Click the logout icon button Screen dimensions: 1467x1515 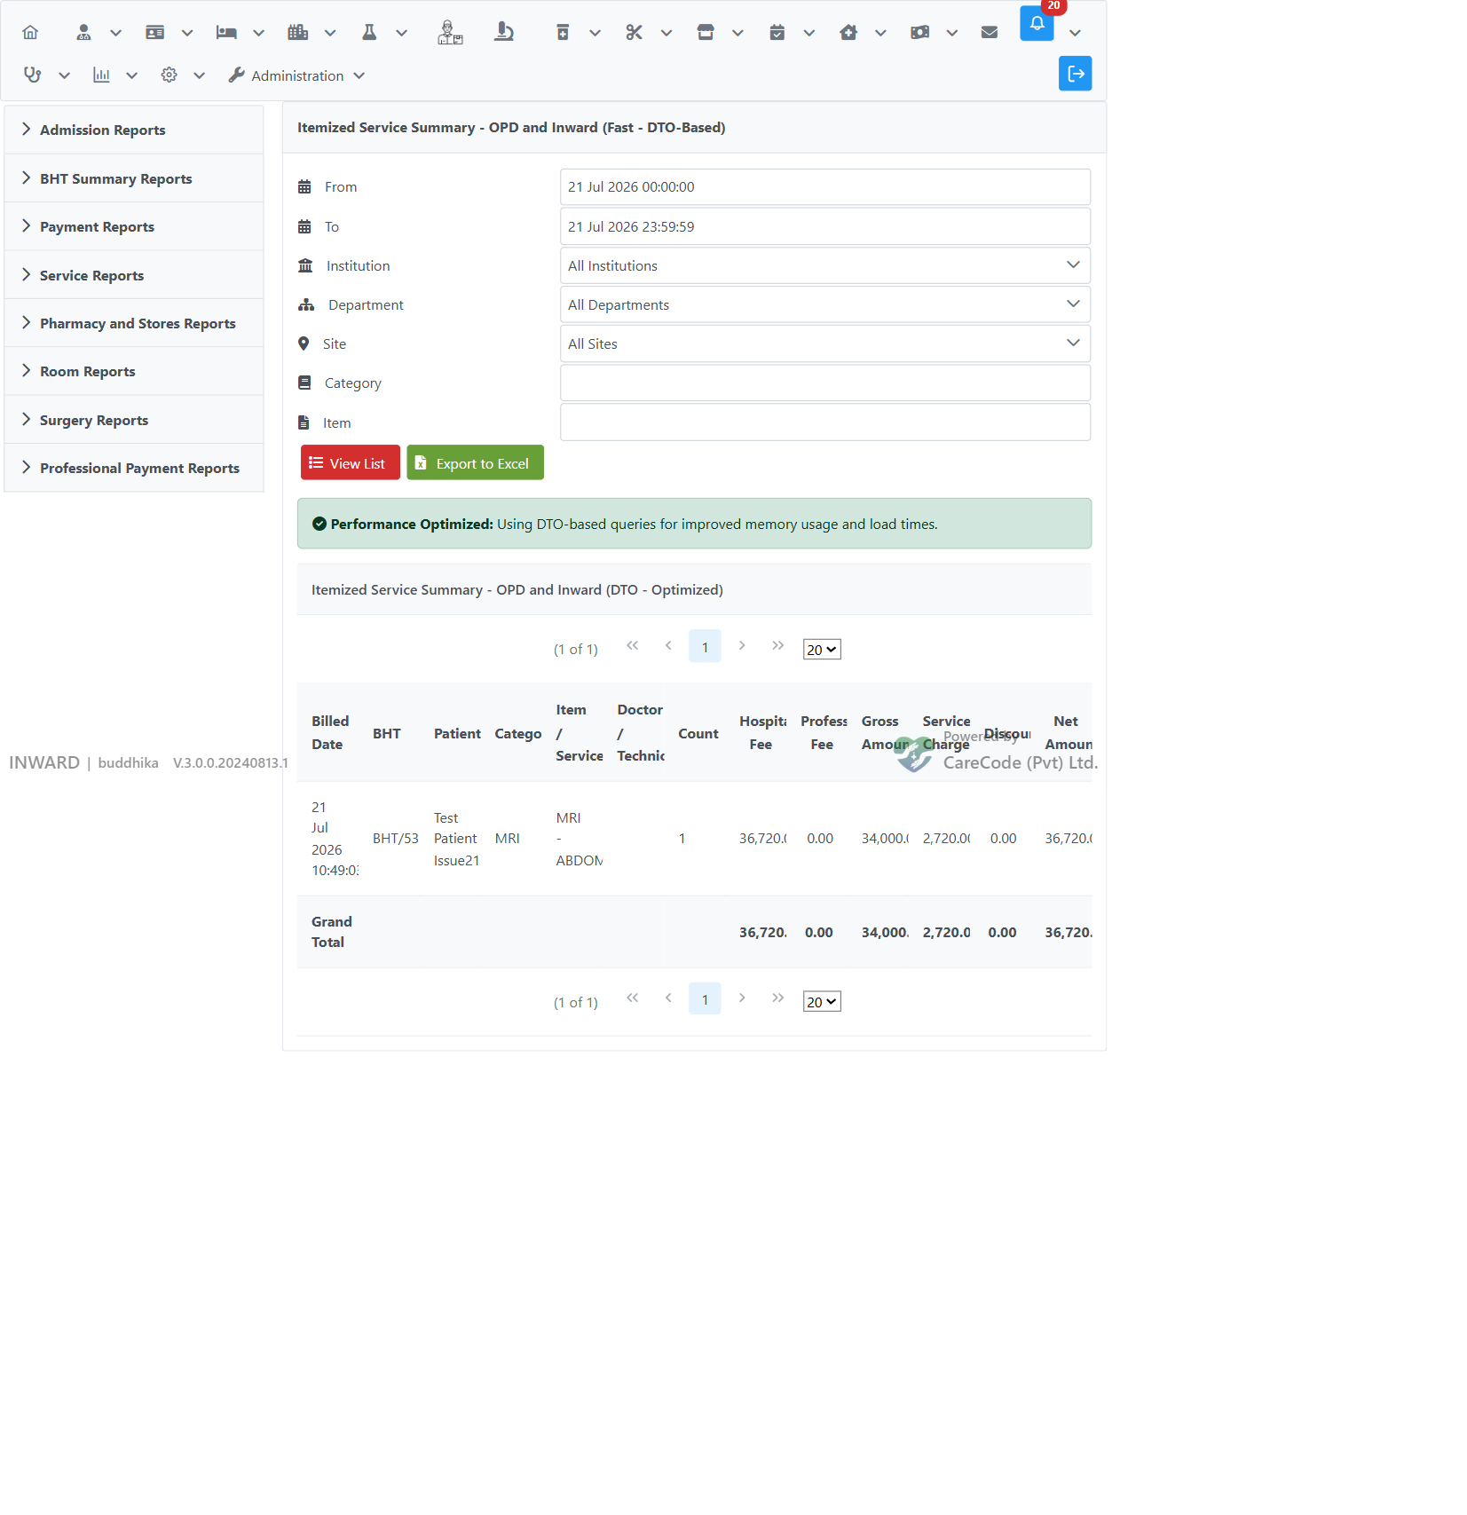click(x=1075, y=74)
